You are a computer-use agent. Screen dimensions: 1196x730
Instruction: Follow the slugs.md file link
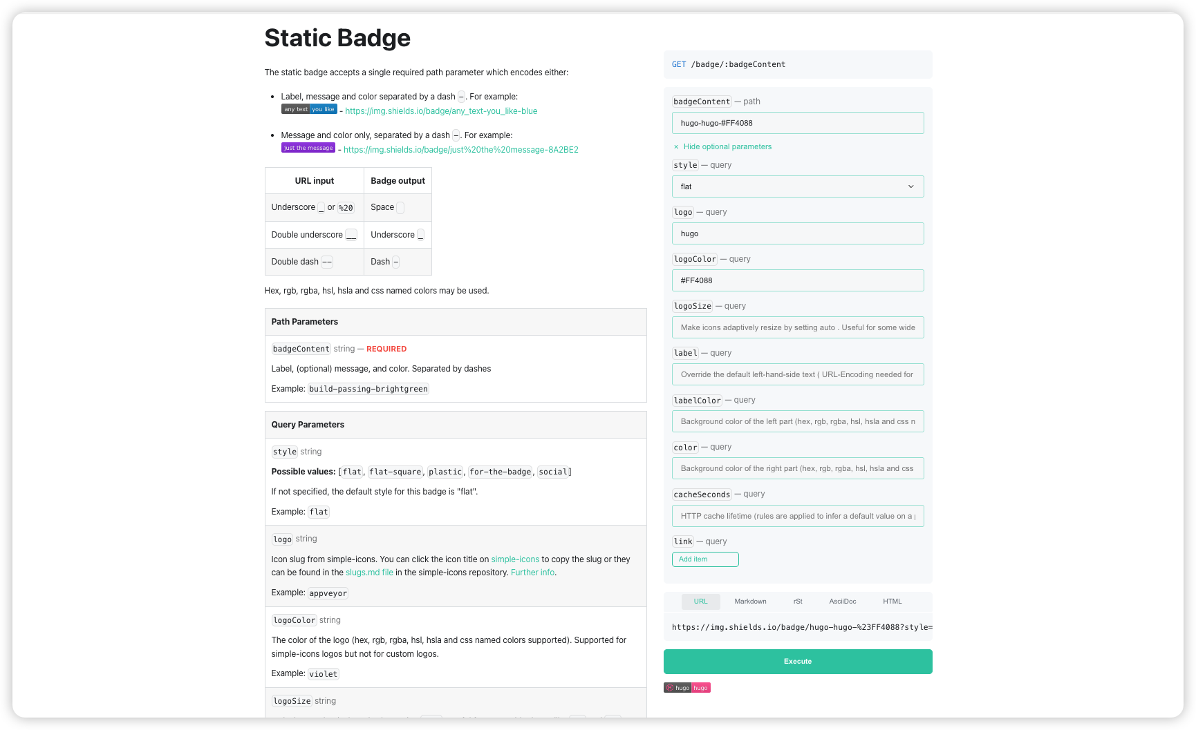(369, 573)
